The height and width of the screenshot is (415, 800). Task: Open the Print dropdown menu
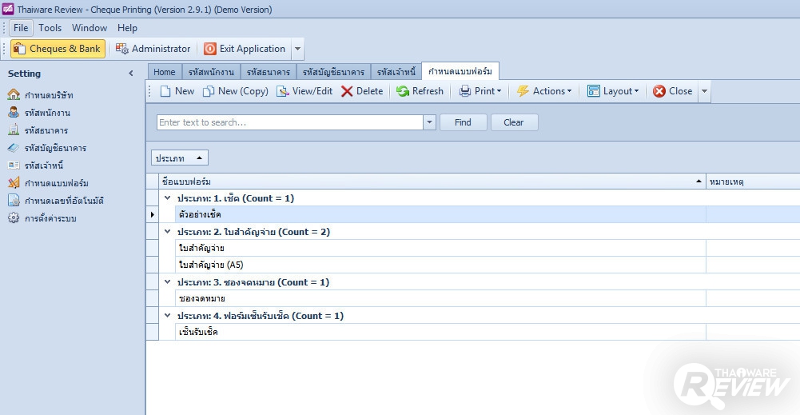pyautogui.click(x=499, y=91)
